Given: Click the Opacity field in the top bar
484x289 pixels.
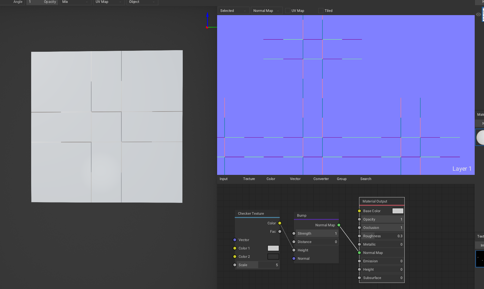Looking at the screenshot, I should [x=42, y=2].
